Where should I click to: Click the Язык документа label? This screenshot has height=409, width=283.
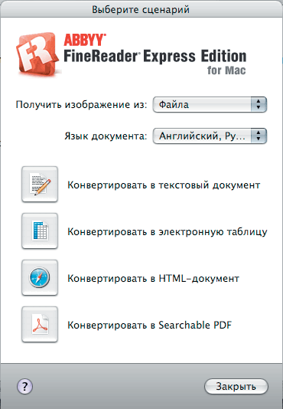106,136
